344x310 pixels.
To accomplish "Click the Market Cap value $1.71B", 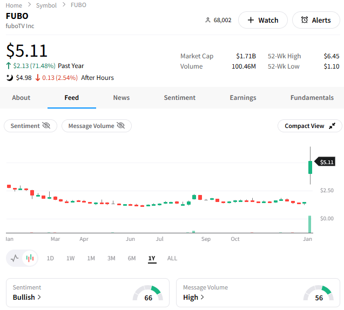I will [x=246, y=56].
